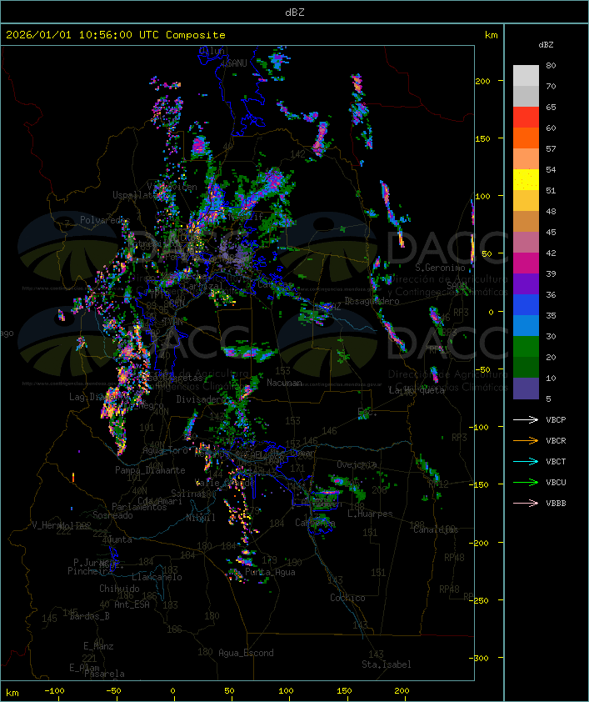This screenshot has width=589, height=702.
Task: Click the 'Pampa_Diamante' place label
Action: tap(150, 470)
